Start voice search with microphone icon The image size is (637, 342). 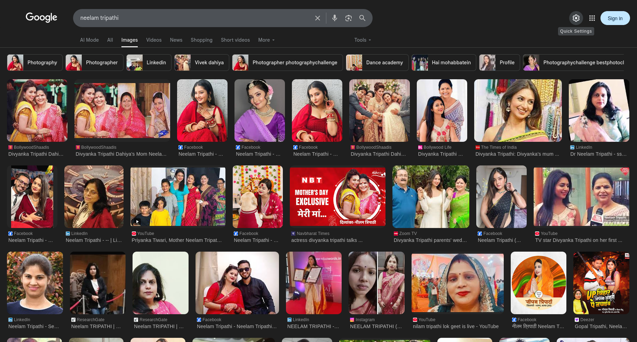(x=334, y=18)
